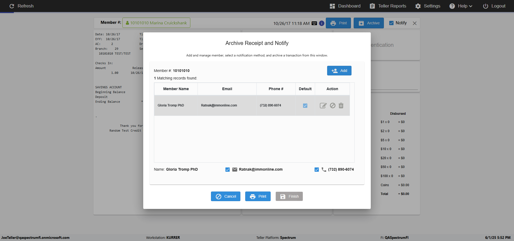Screen dimensions: 514x241
Task: Click the Member Name column header
Action: tap(176, 89)
